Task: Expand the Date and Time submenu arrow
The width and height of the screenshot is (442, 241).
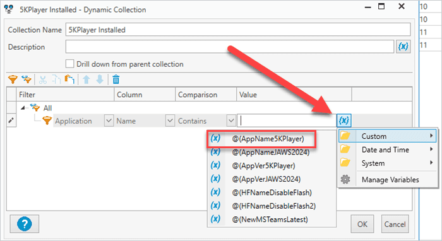Action: point(431,150)
